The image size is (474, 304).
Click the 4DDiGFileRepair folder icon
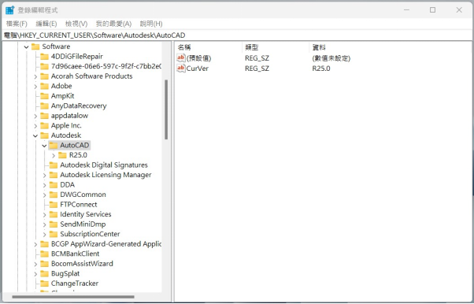point(44,57)
